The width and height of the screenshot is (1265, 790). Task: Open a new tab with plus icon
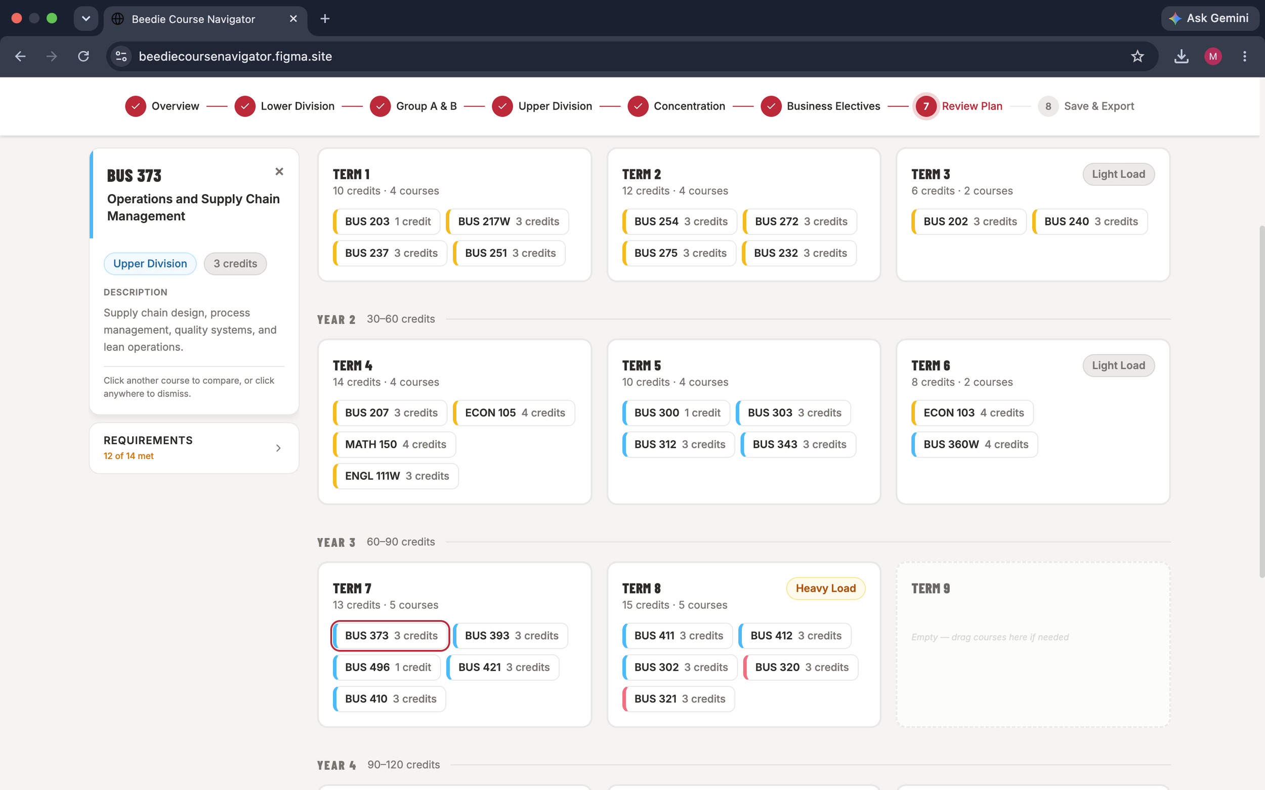pos(325,19)
